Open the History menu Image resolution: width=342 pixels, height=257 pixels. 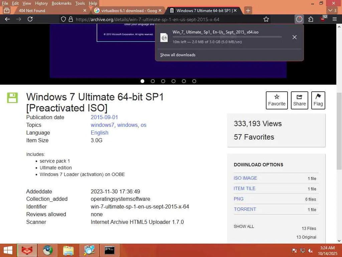tap(41, 3)
